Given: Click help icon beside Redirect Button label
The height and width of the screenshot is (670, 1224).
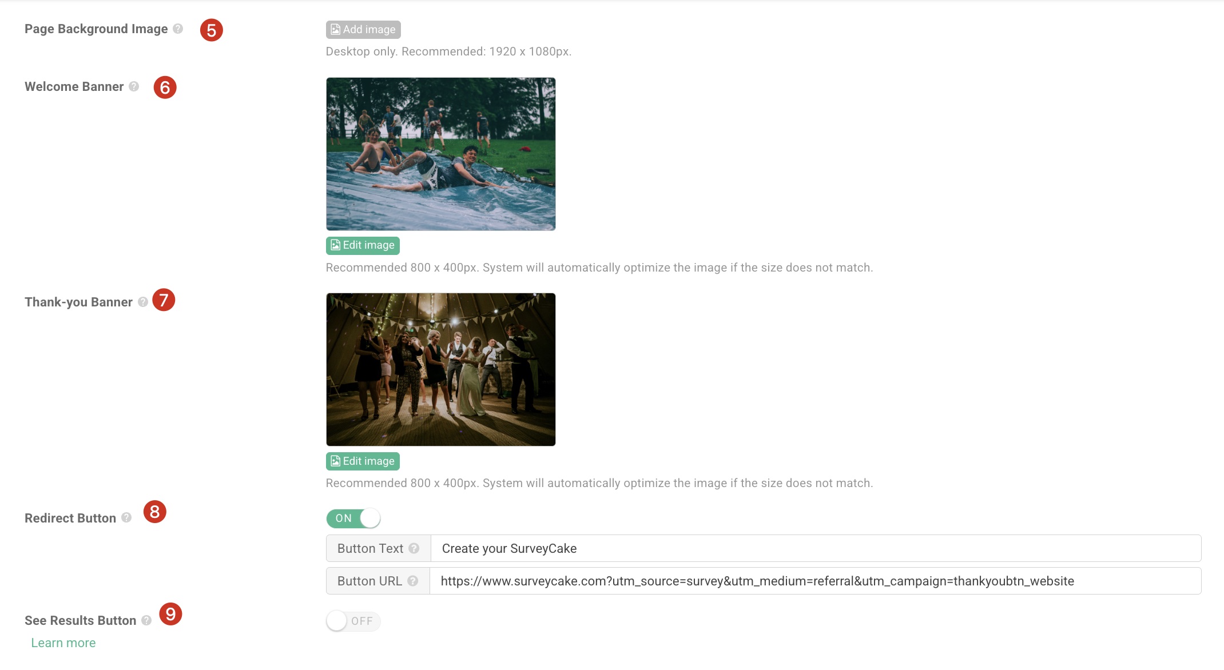Looking at the screenshot, I should [x=126, y=517].
